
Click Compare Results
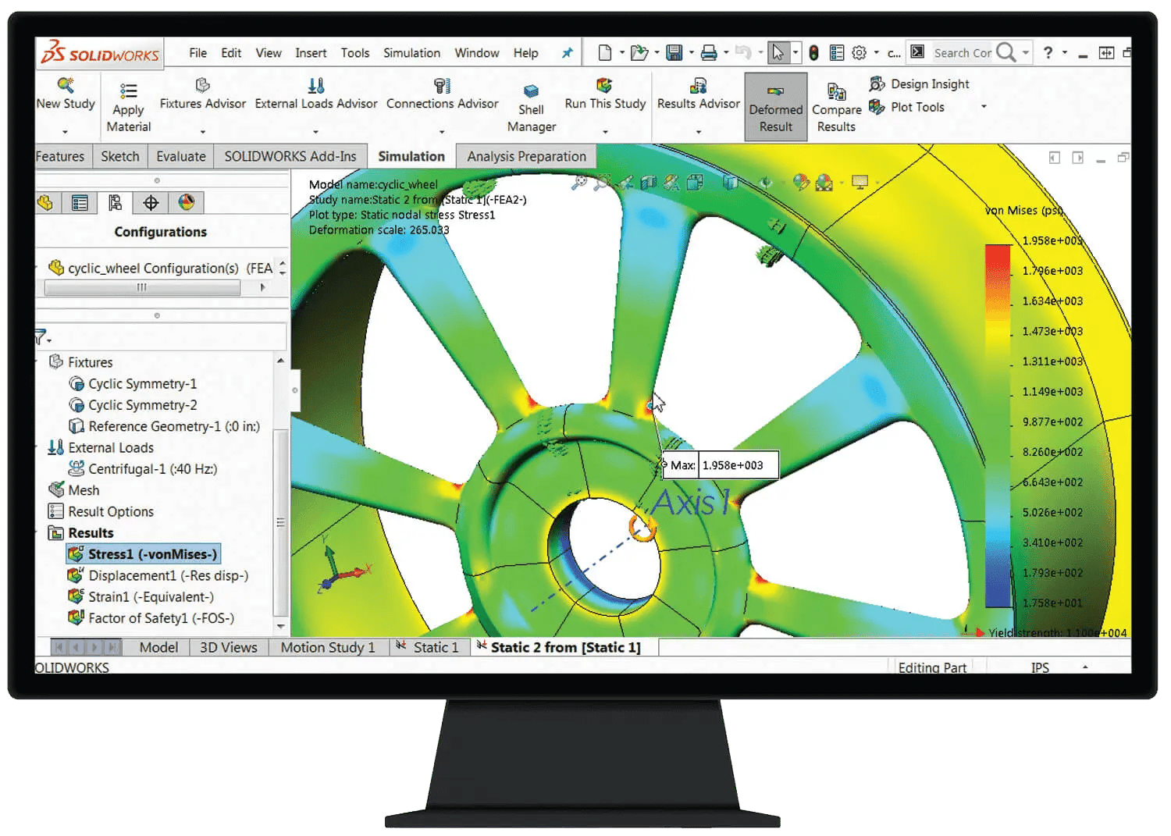(x=836, y=109)
